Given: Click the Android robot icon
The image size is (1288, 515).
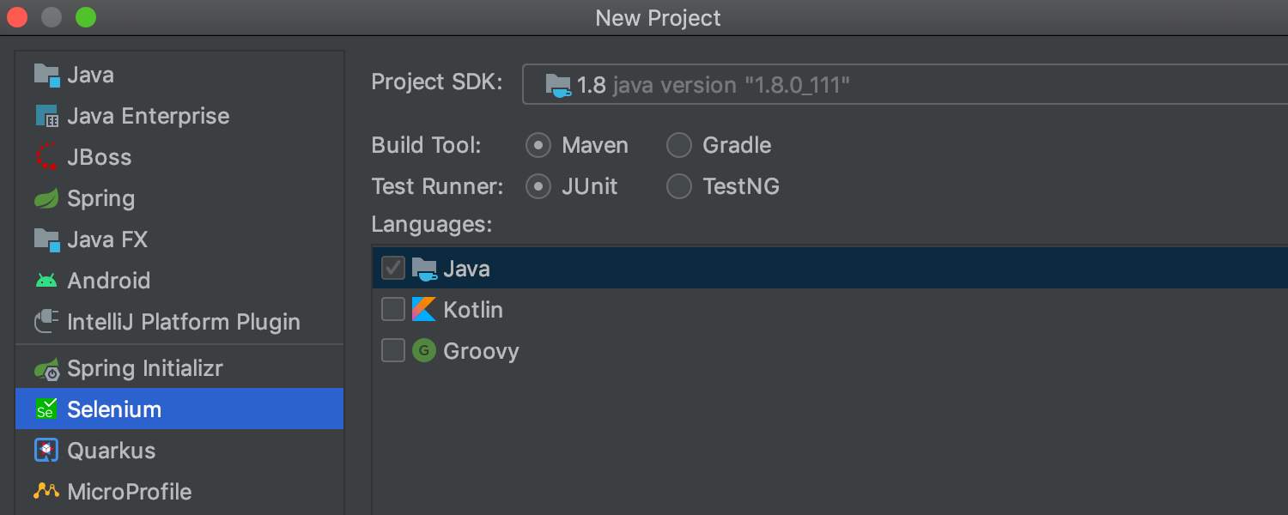Looking at the screenshot, I should coord(46,281).
